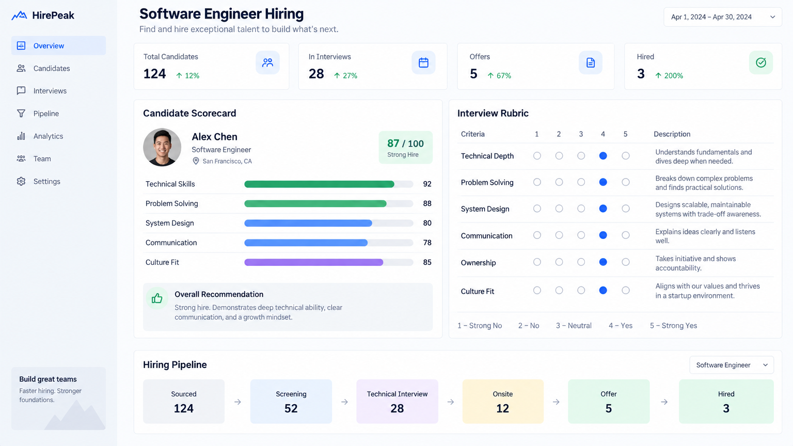Click the thumbs-up recommendation icon
The image size is (793, 446).
(157, 298)
